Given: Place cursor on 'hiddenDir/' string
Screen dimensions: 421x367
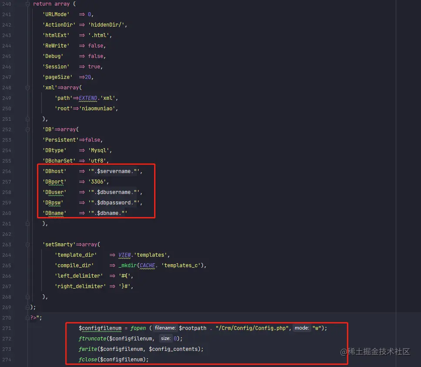Looking at the screenshot, I should point(106,25).
